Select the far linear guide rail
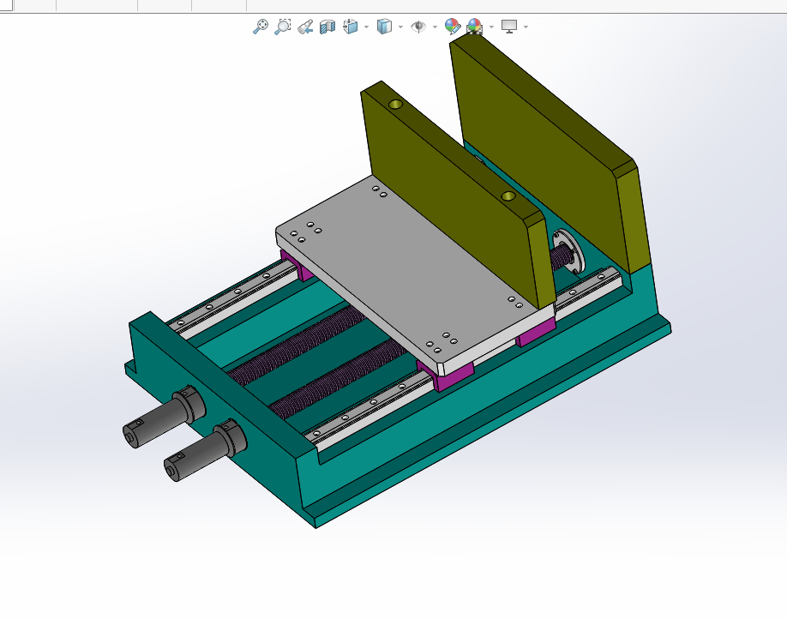Screen dimensions: 787x619 pos(233,297)
